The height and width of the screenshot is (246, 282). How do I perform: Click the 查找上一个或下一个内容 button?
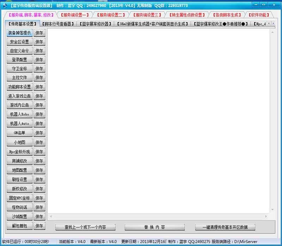[85, 227]
